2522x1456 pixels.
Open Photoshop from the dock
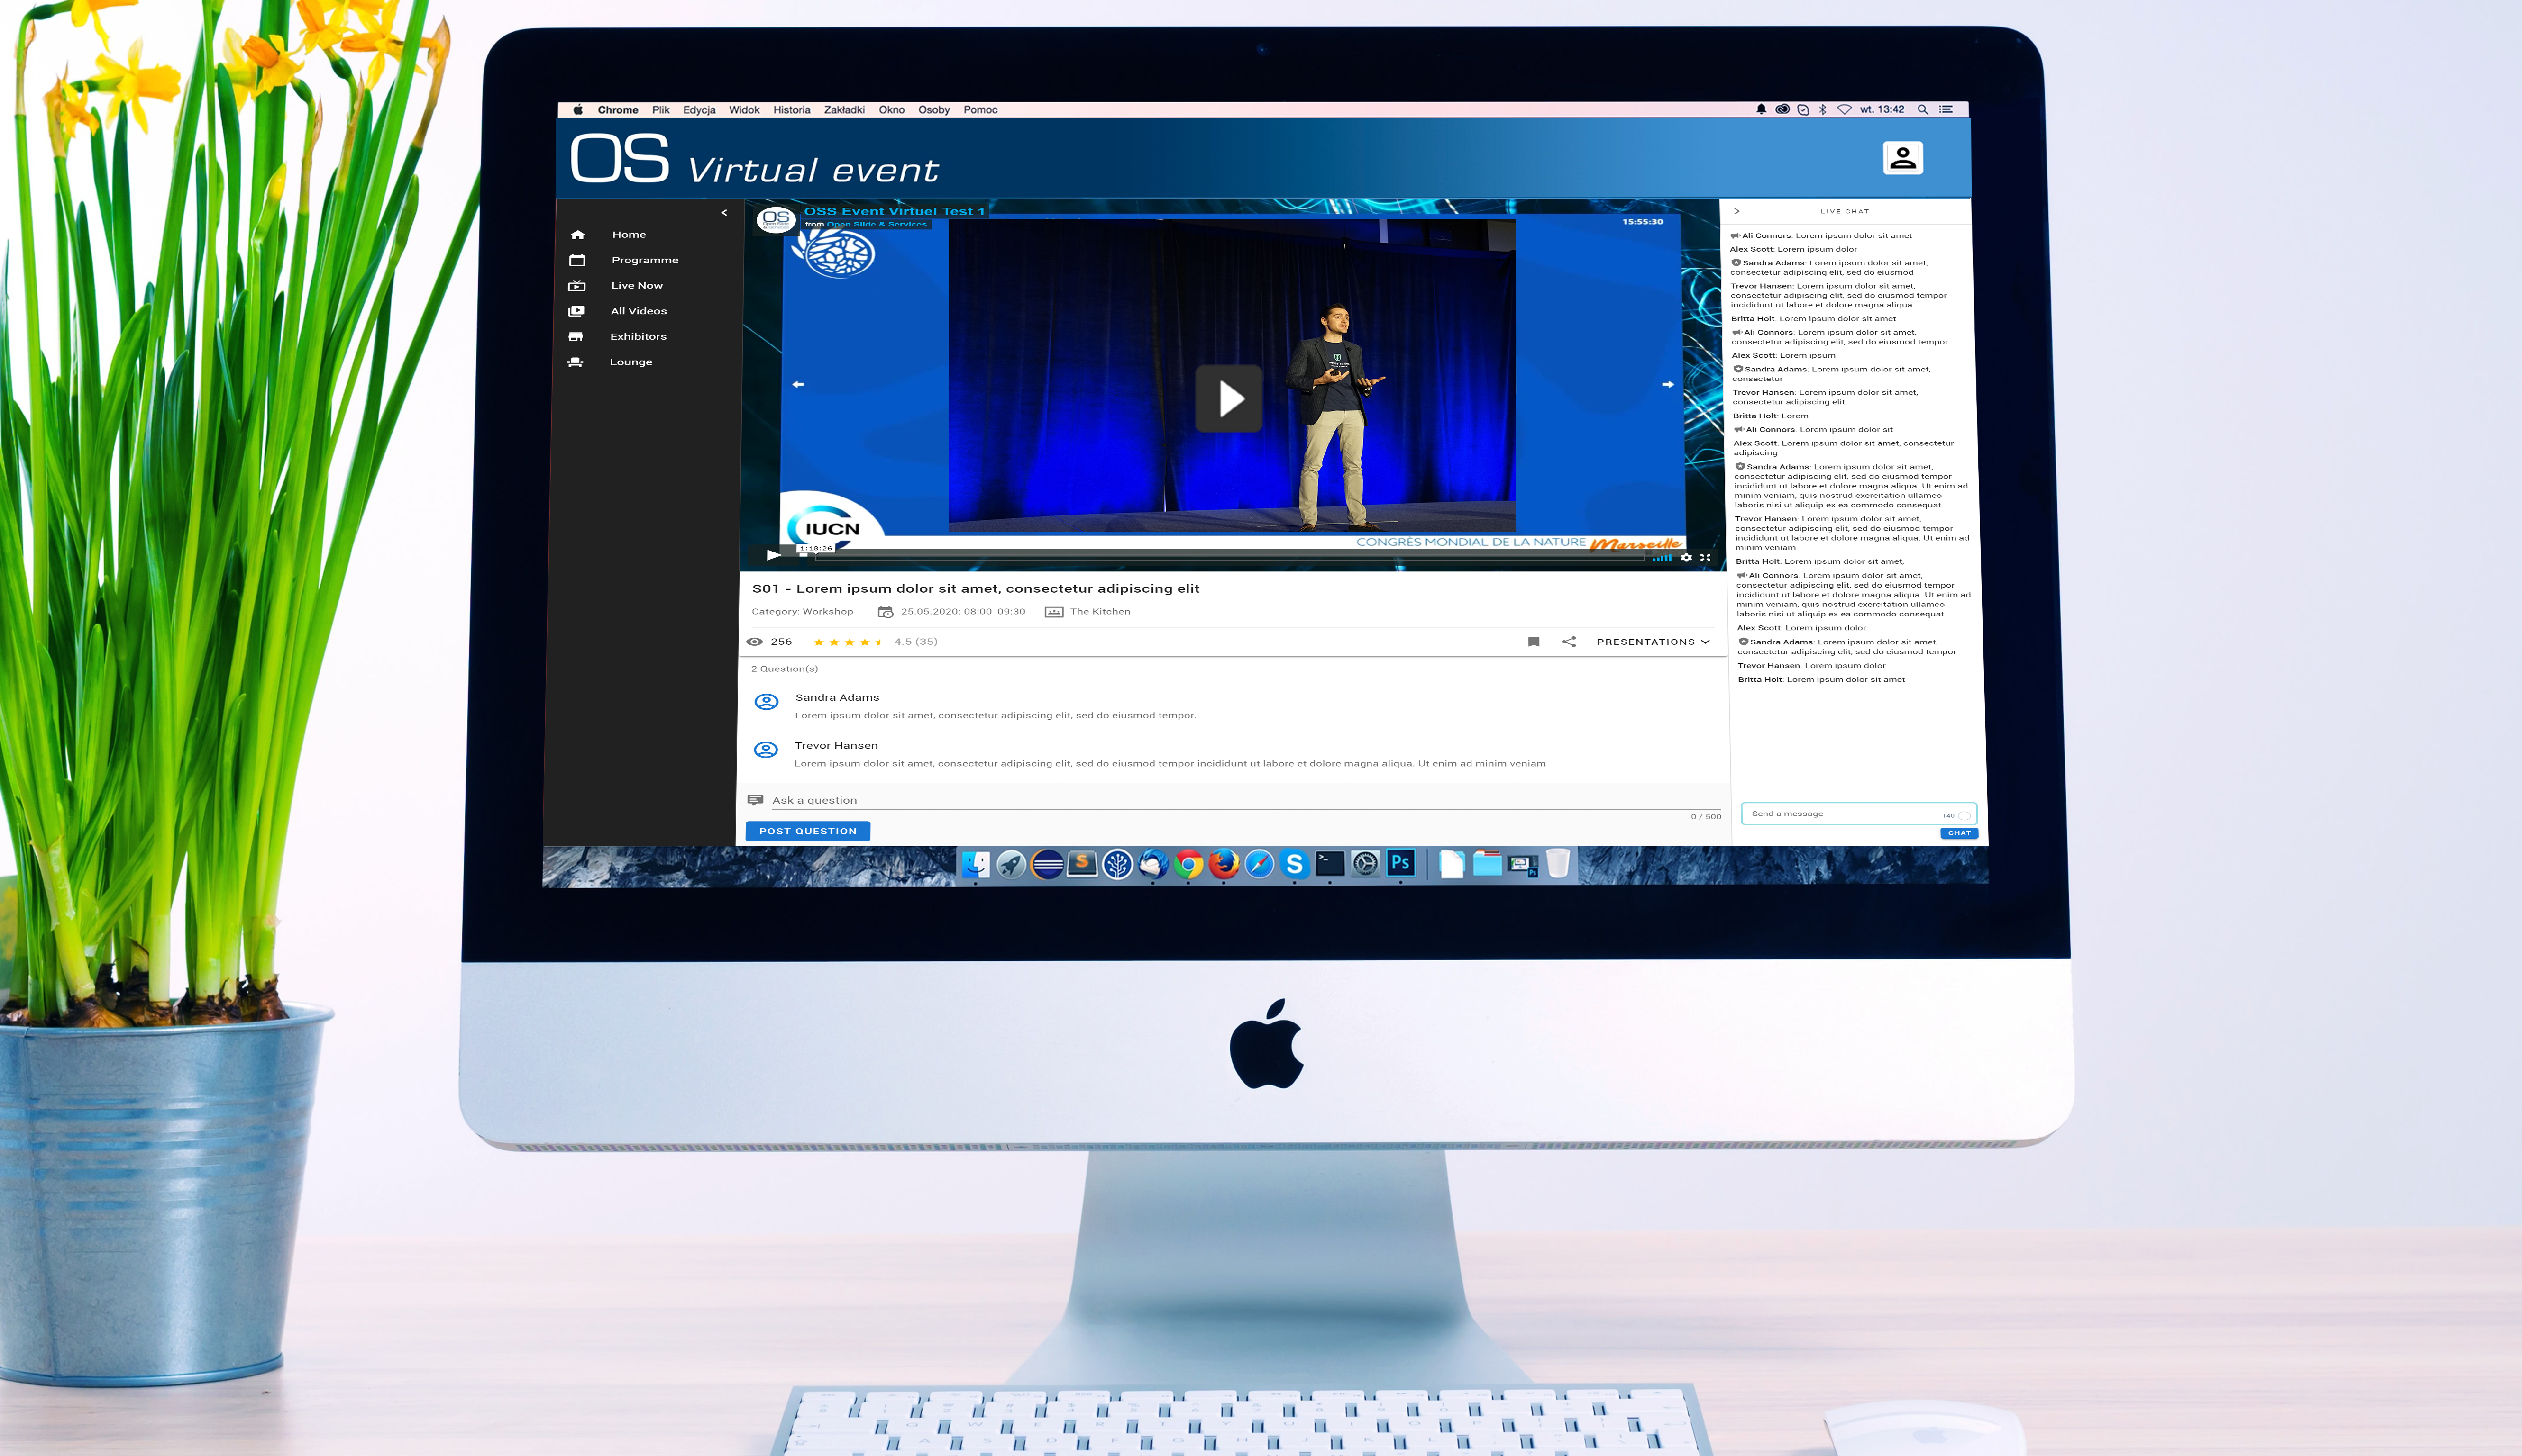click(x=1400, y=863)
